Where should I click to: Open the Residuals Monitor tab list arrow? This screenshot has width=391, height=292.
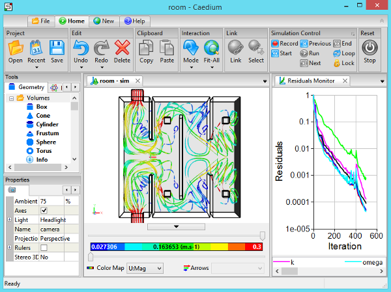[382, 81]
